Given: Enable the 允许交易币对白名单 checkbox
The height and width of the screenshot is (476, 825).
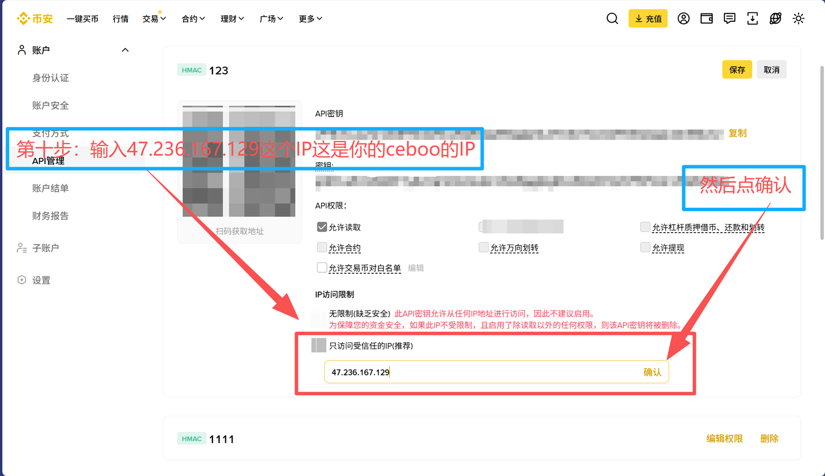Looking at the screenshot, I should coord(322,268).
